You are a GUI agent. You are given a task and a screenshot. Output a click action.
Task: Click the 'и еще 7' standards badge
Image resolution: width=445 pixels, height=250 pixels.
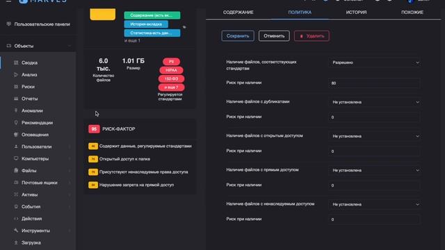tap(172, 87)
